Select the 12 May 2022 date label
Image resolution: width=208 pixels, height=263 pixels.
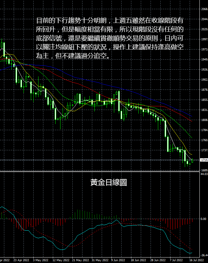[x=61, y=260]
